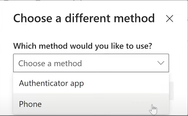This screenshot has height=116, width=188.
Task: Click the word Phone in the dropdown list
Action: (30, 104)
